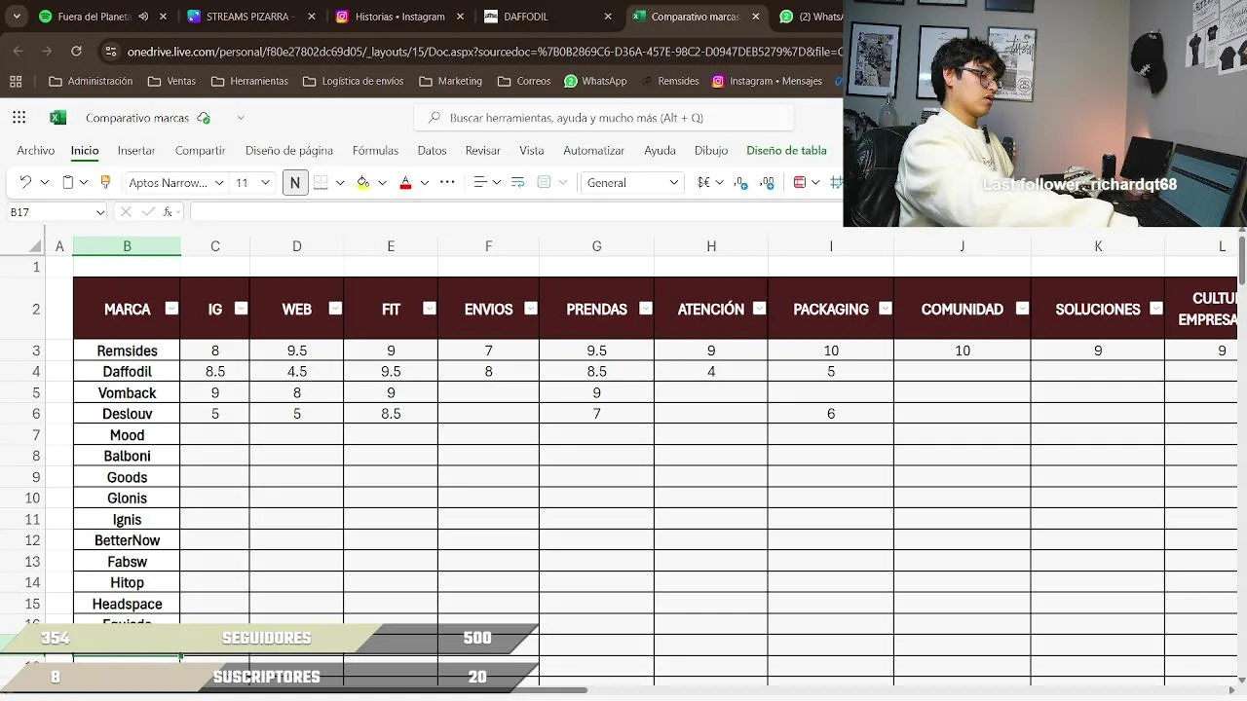This screenshot has height=701, width=1247.
Task: Expand the Name Box B17 dropdown
Action: 99,212
